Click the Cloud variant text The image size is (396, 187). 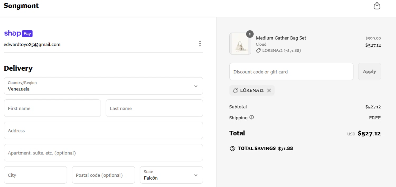point(261,44)
